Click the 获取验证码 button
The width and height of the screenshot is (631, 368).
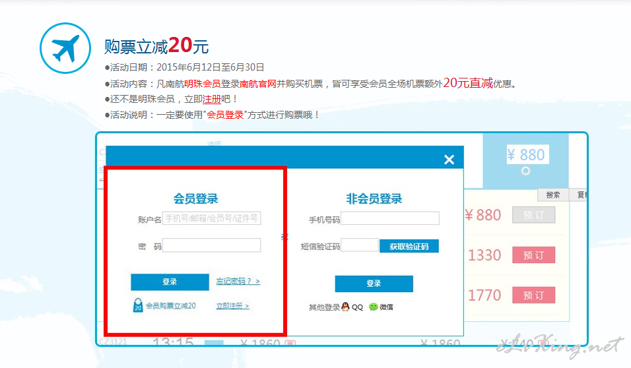(409, 246)
